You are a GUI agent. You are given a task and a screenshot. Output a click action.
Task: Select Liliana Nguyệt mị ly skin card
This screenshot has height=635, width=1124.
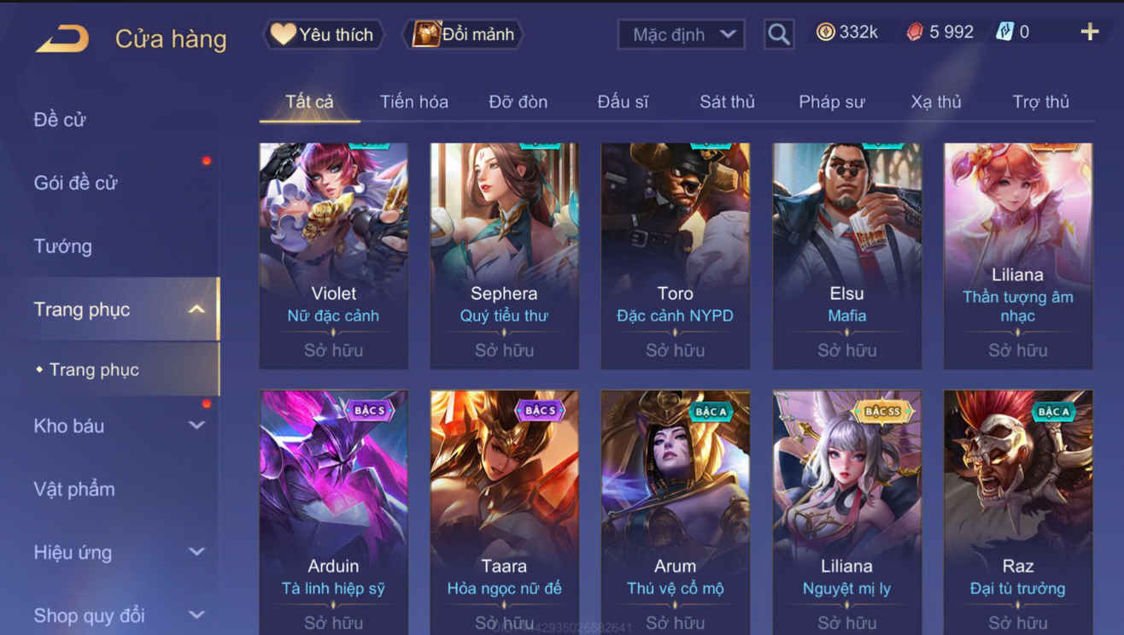(846, 512)
